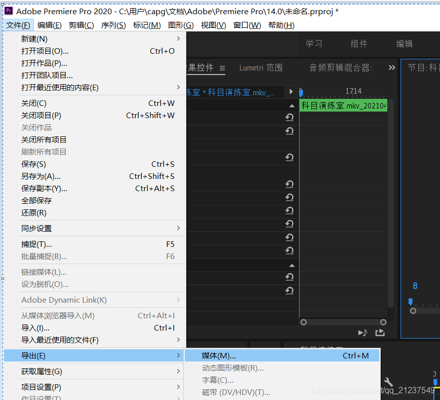This screenshot has height=400, width=440.
Task: Choose 另存为(A)... menu item
Action: 94,176
